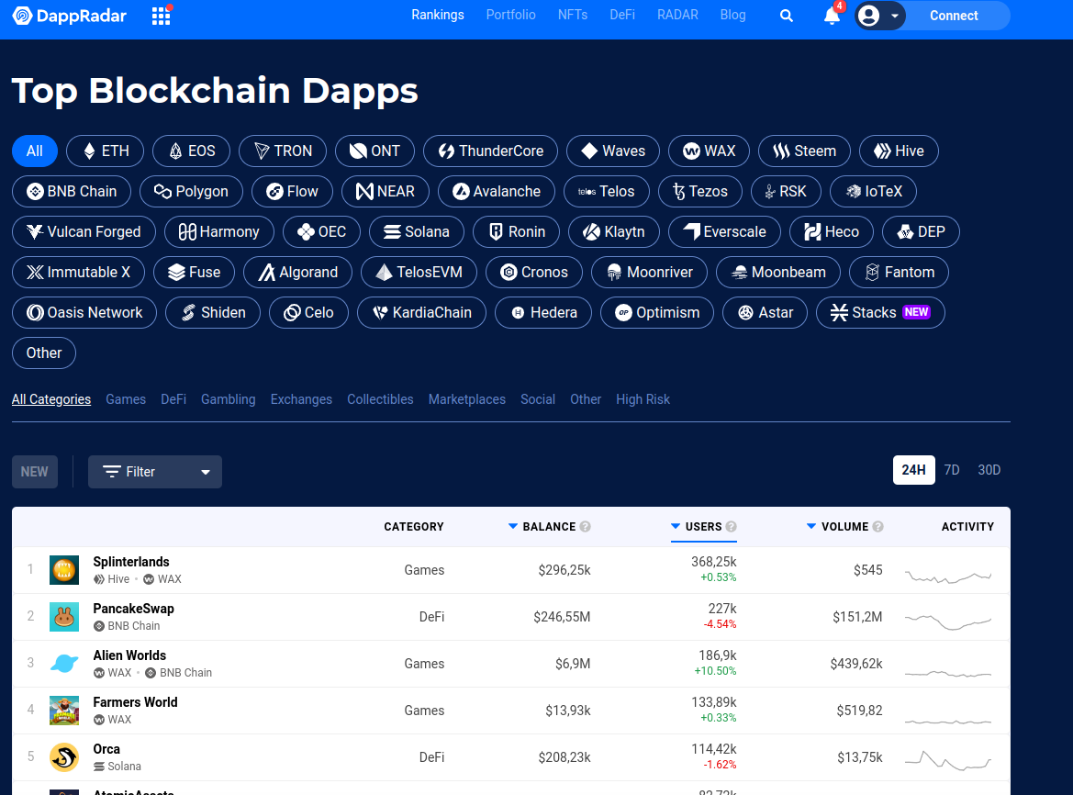Viewport: 1073px width, 795px height.
Task: Filter by Waves chain pill
Action: point(613,151)
